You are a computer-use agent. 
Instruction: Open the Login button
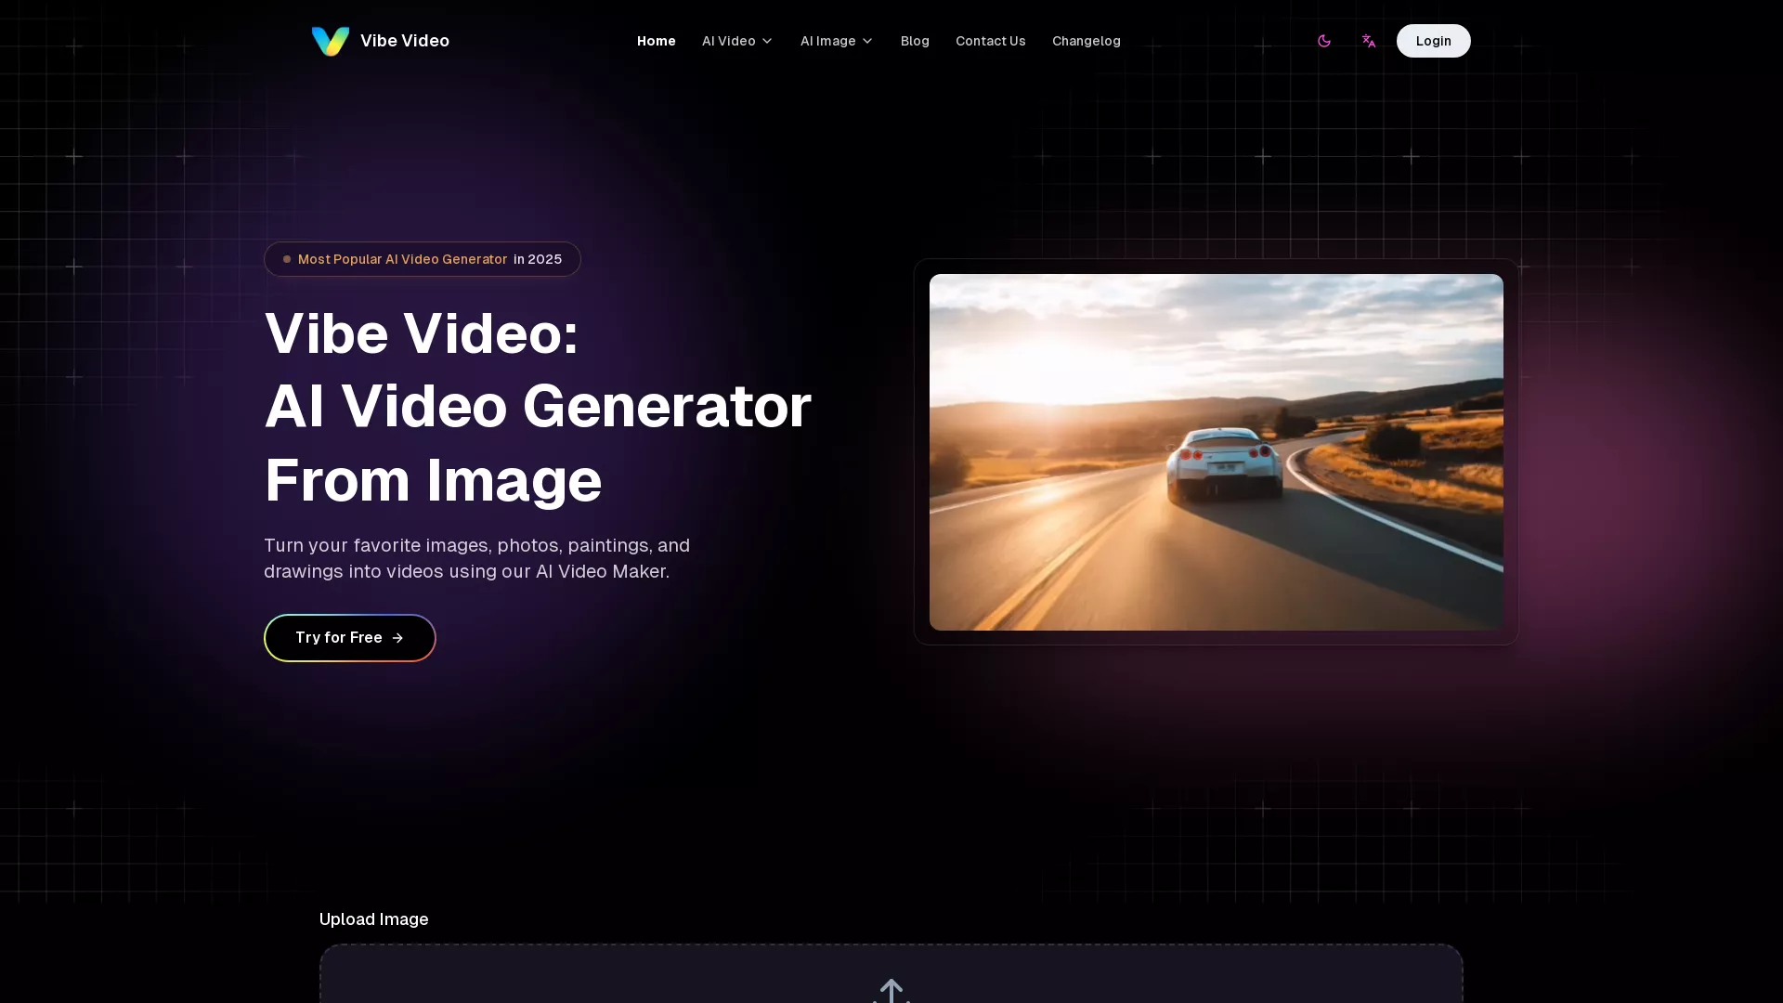point(1433,41)
